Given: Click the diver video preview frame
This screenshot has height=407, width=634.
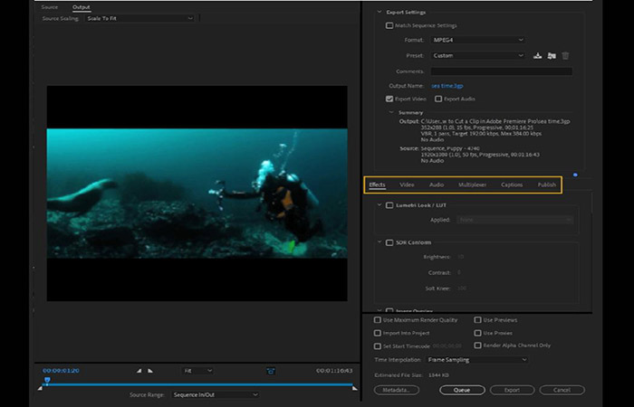Looking at the screenshot, I should tap(197, 194).
